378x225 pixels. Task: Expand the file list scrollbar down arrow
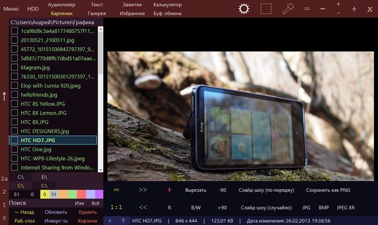pos(100,169)
